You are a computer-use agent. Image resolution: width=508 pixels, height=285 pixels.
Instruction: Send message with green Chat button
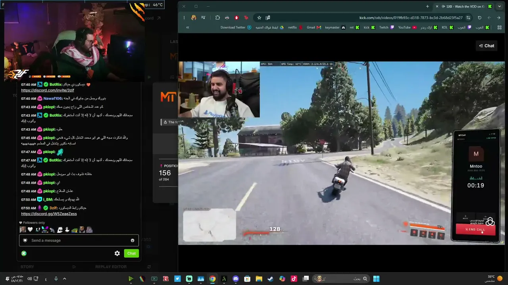(131, 253)
